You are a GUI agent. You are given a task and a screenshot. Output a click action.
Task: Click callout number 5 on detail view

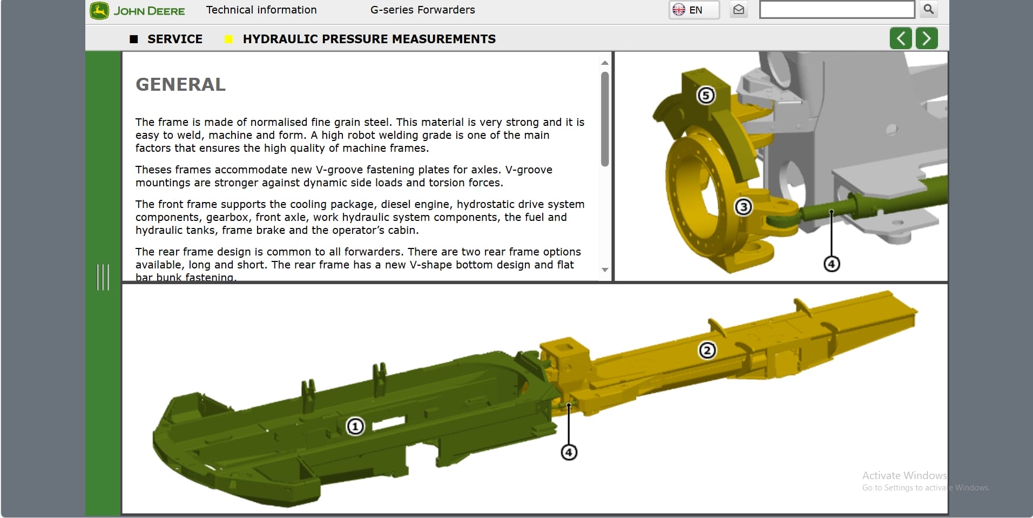(706, 96)
